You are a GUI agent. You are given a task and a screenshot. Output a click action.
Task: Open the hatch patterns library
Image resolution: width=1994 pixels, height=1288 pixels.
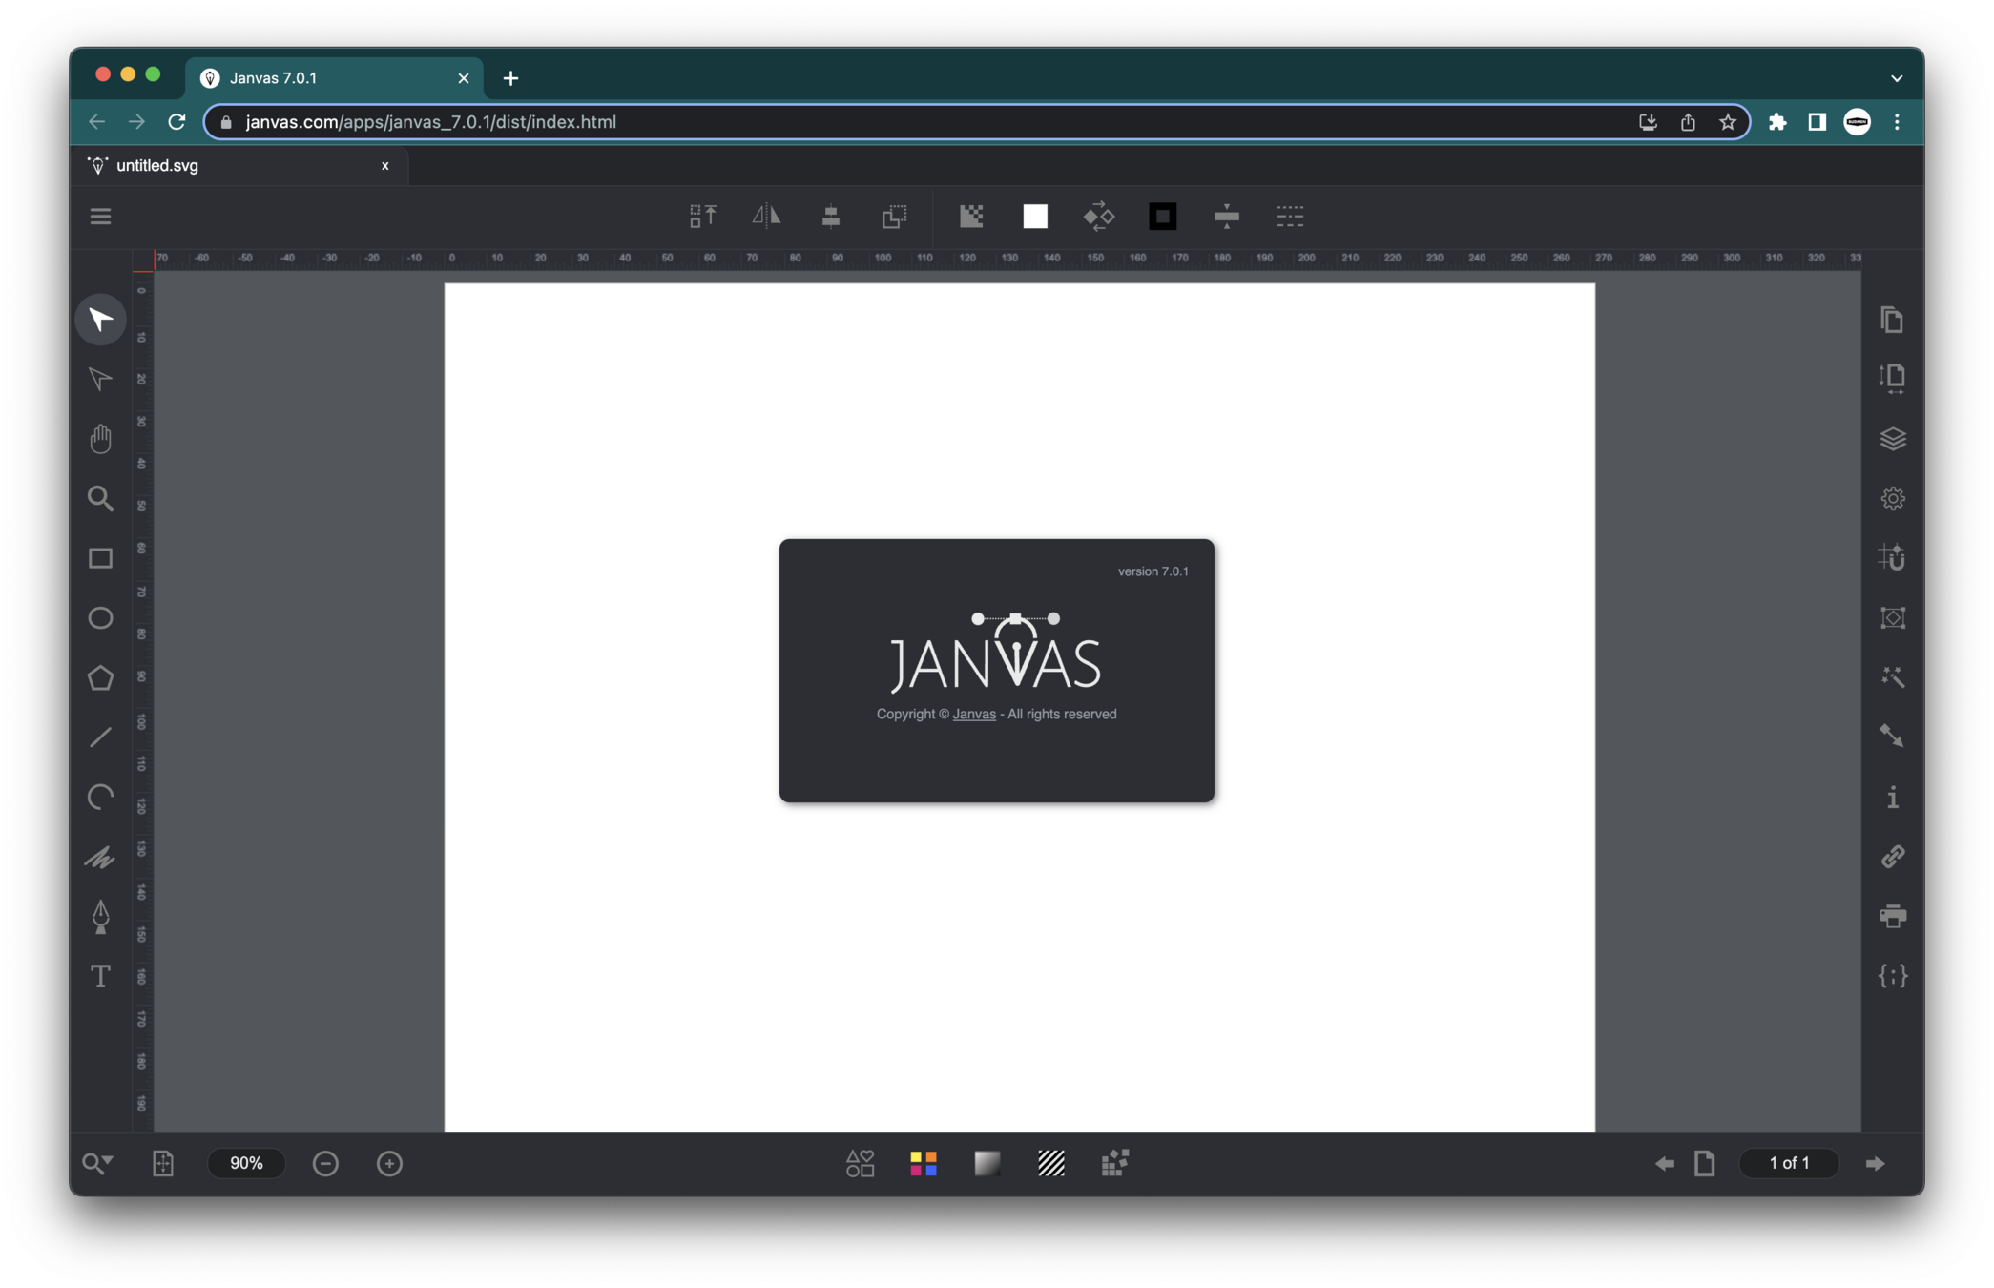pyautogui.click(x=1050, y=1163)
